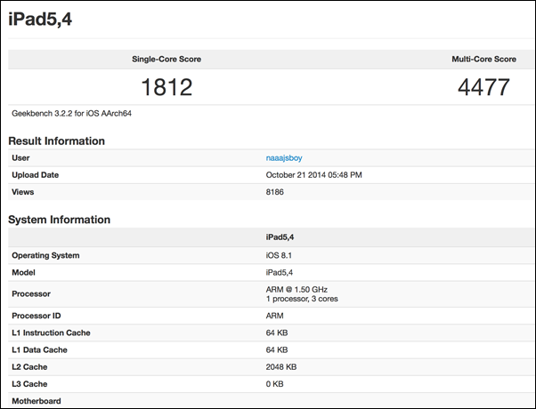Select the ARM @ 1.50 GHz text
The image size is (536, 409).
[296, 290]
